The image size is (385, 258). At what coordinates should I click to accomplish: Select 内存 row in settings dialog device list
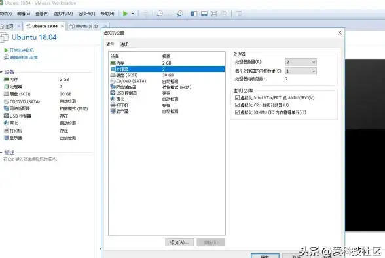pyautogui.click(x=167, y=63)
